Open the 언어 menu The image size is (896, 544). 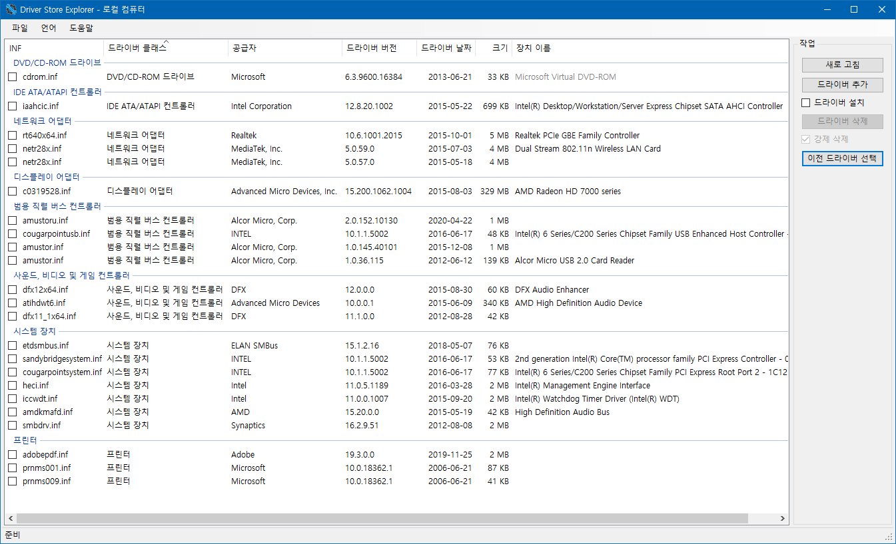(x=49, y=29)
